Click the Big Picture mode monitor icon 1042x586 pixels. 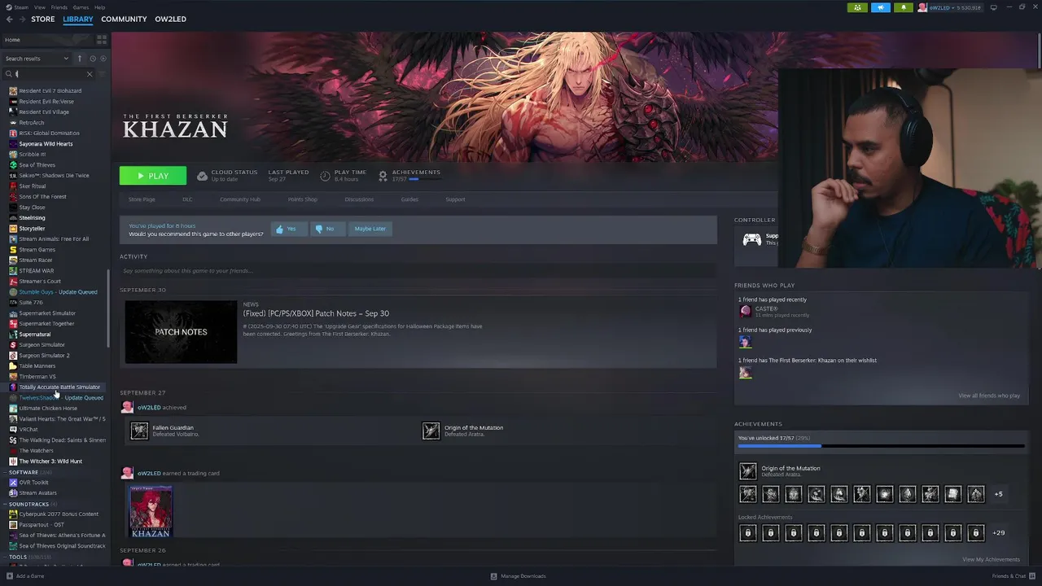[x=993, y=7]
